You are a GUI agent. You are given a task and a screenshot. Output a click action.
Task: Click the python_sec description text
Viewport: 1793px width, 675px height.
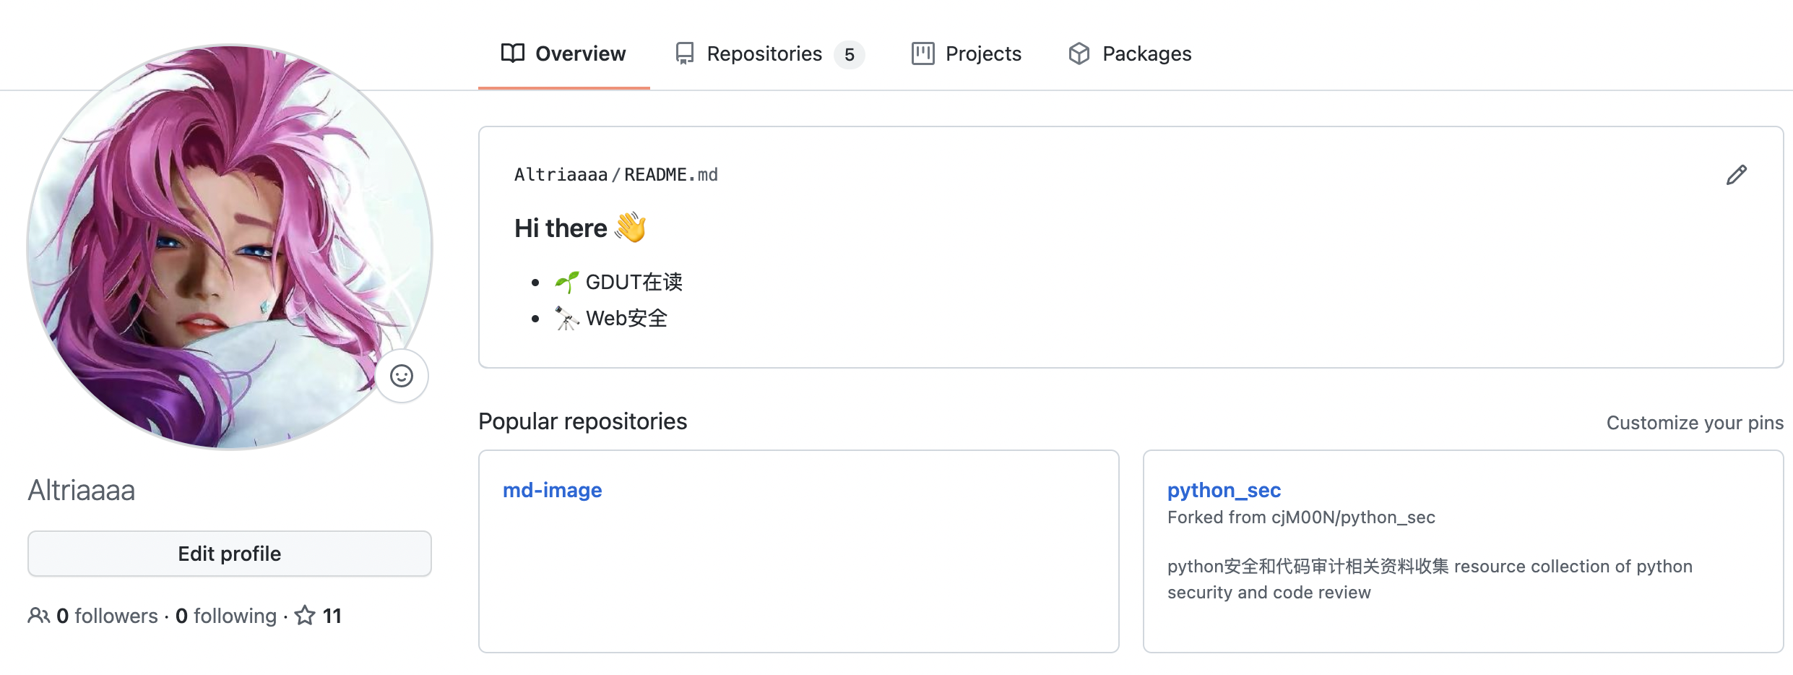(x=1430, y=579)
